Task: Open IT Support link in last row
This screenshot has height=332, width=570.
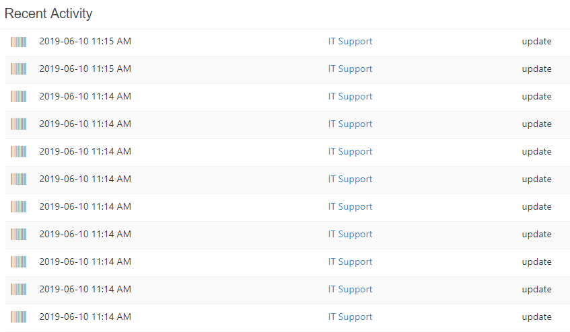Action: click(350, 317)
